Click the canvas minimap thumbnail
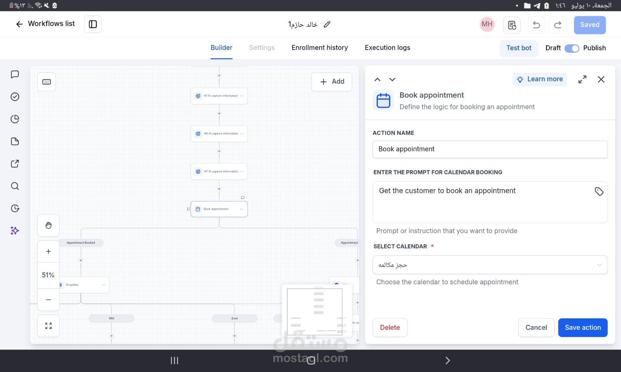The height and width of the screenshot is (372, 621). pos(317,310)
